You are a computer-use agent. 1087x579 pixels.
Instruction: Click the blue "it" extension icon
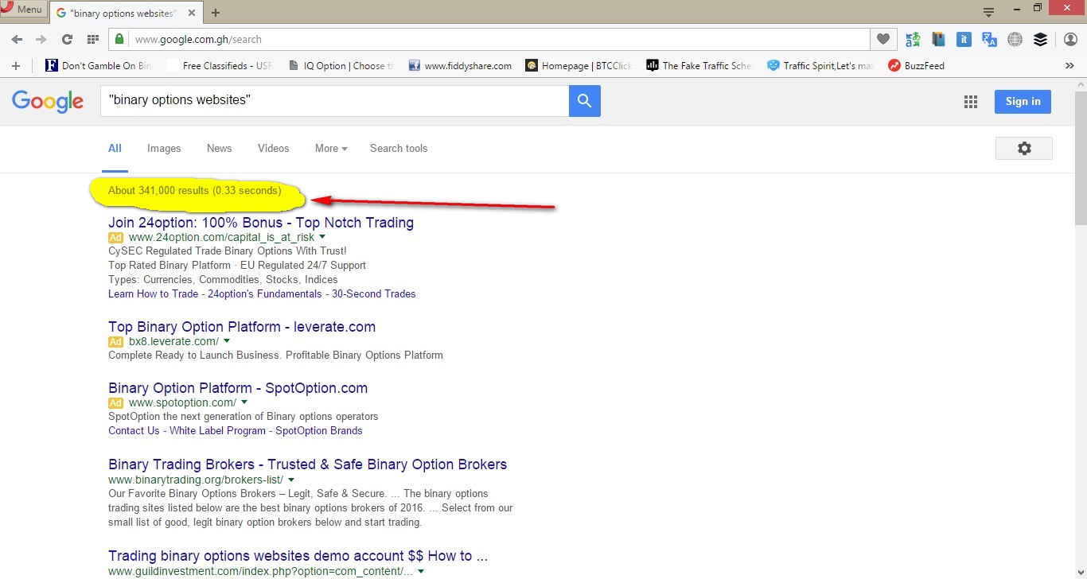coord(964,39)
